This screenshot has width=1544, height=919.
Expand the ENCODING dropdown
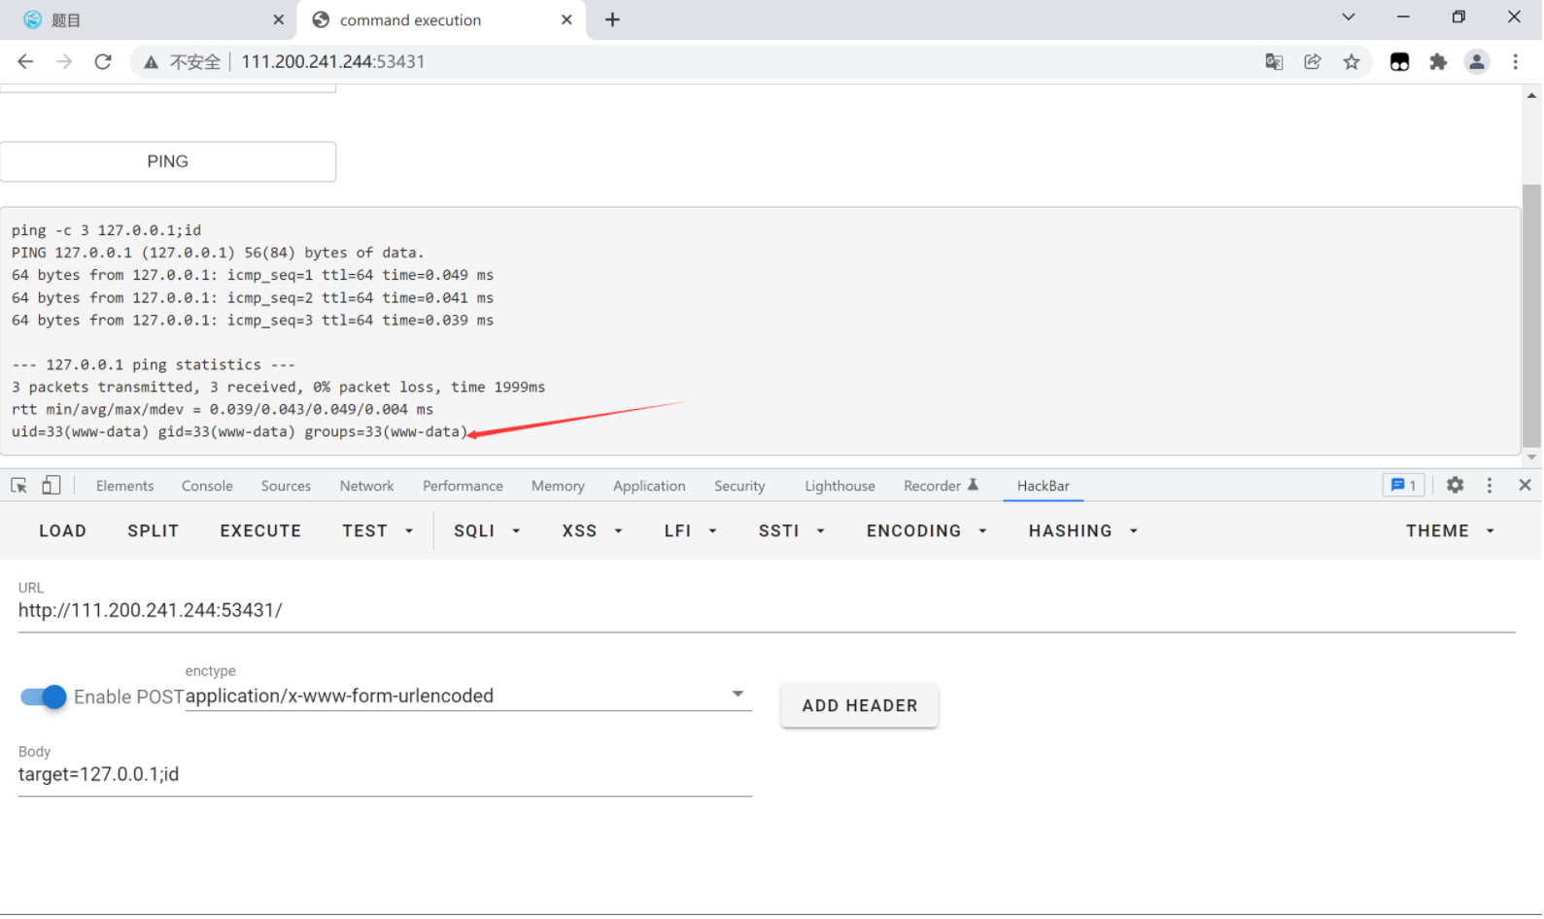coord(926,531)
